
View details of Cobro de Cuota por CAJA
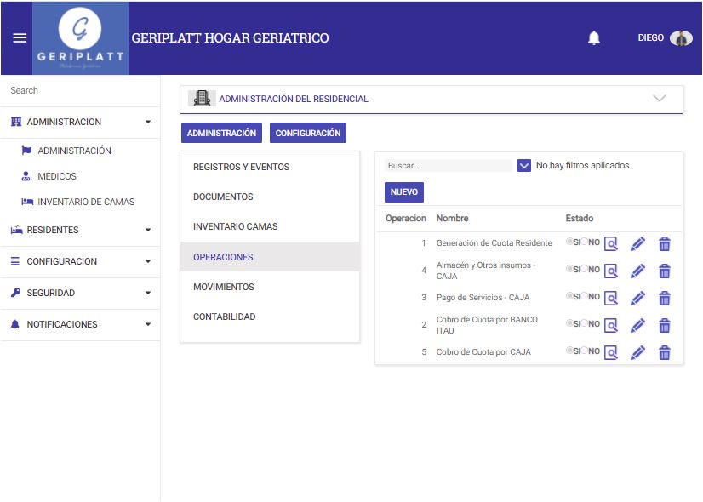point(610,353)
